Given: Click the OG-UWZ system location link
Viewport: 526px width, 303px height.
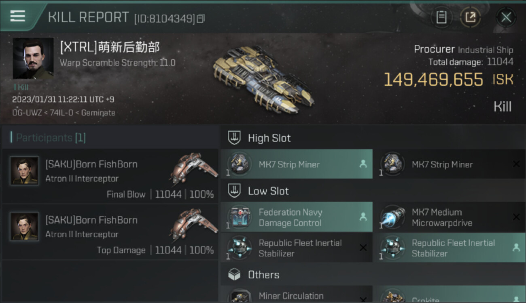Looking at the screenshot, I should tap(26, 113).
